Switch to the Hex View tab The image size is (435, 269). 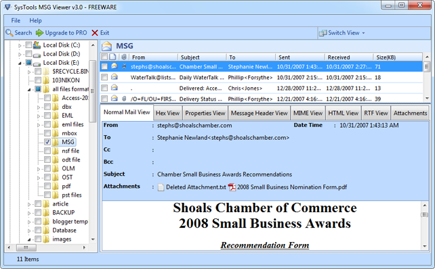pos(167,113)
